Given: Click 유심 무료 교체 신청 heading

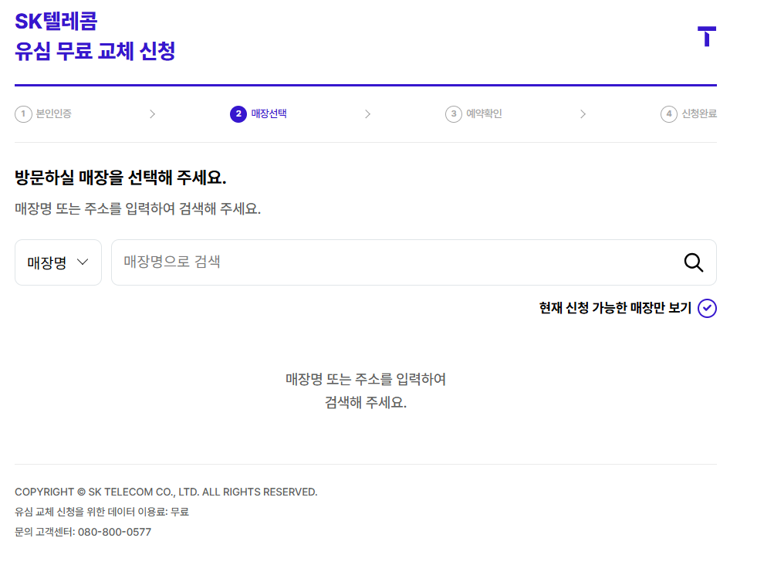Looking at the screenshot, I should pos(95,51).
